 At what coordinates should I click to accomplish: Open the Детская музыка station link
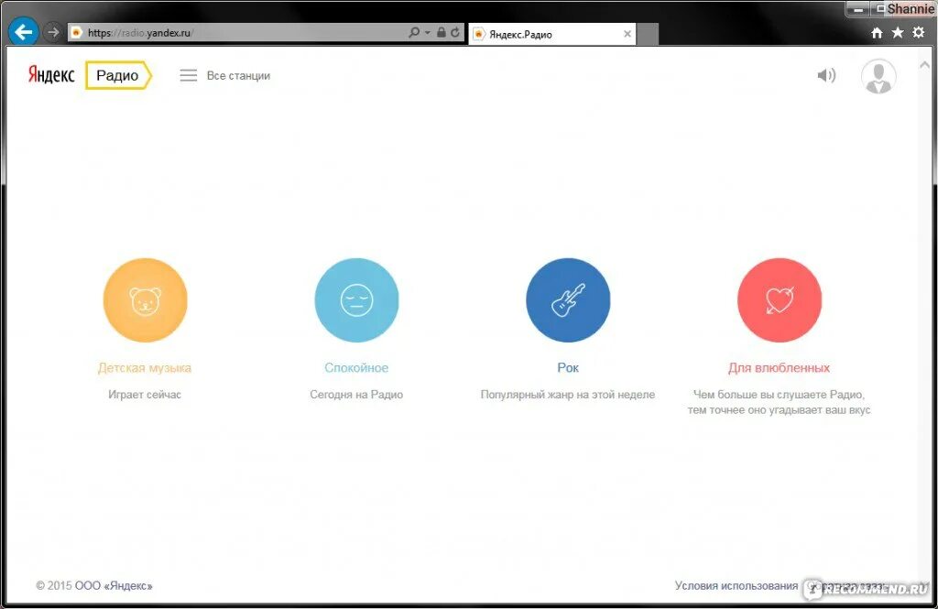145,368
